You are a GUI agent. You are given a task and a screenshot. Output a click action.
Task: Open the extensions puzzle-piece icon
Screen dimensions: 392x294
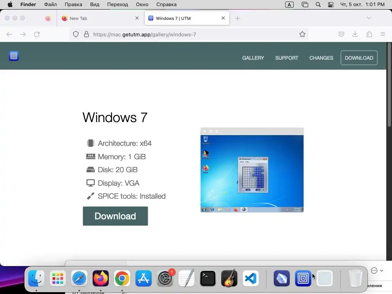369,34
